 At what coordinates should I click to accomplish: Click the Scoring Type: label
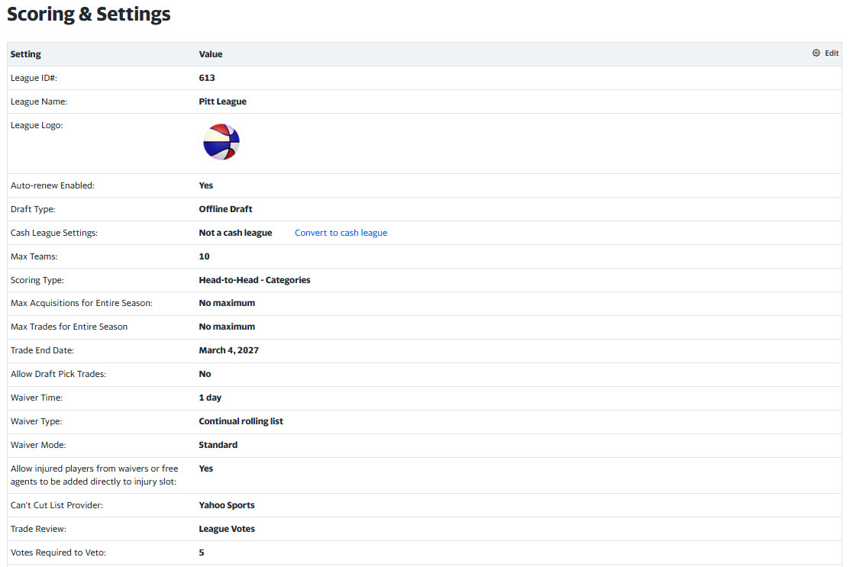tap(37, 280)
